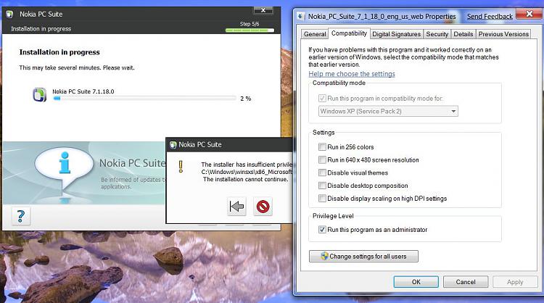Click the Send Feedback link
544x303 pixels.
490,16
